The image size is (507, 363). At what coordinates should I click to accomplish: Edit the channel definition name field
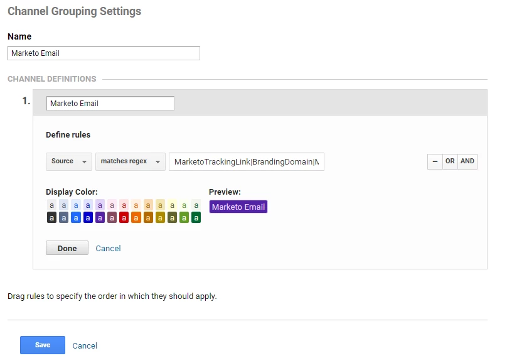pyautogui.click(x=110, y=104)
